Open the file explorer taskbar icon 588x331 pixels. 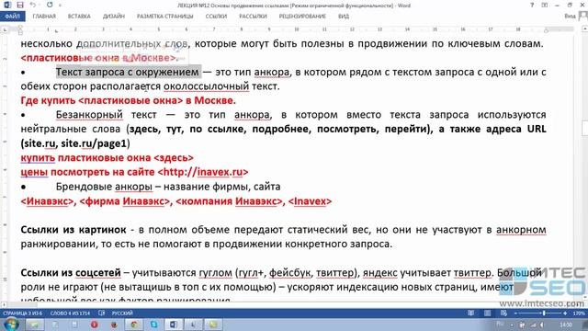click(x=35, y=325)
